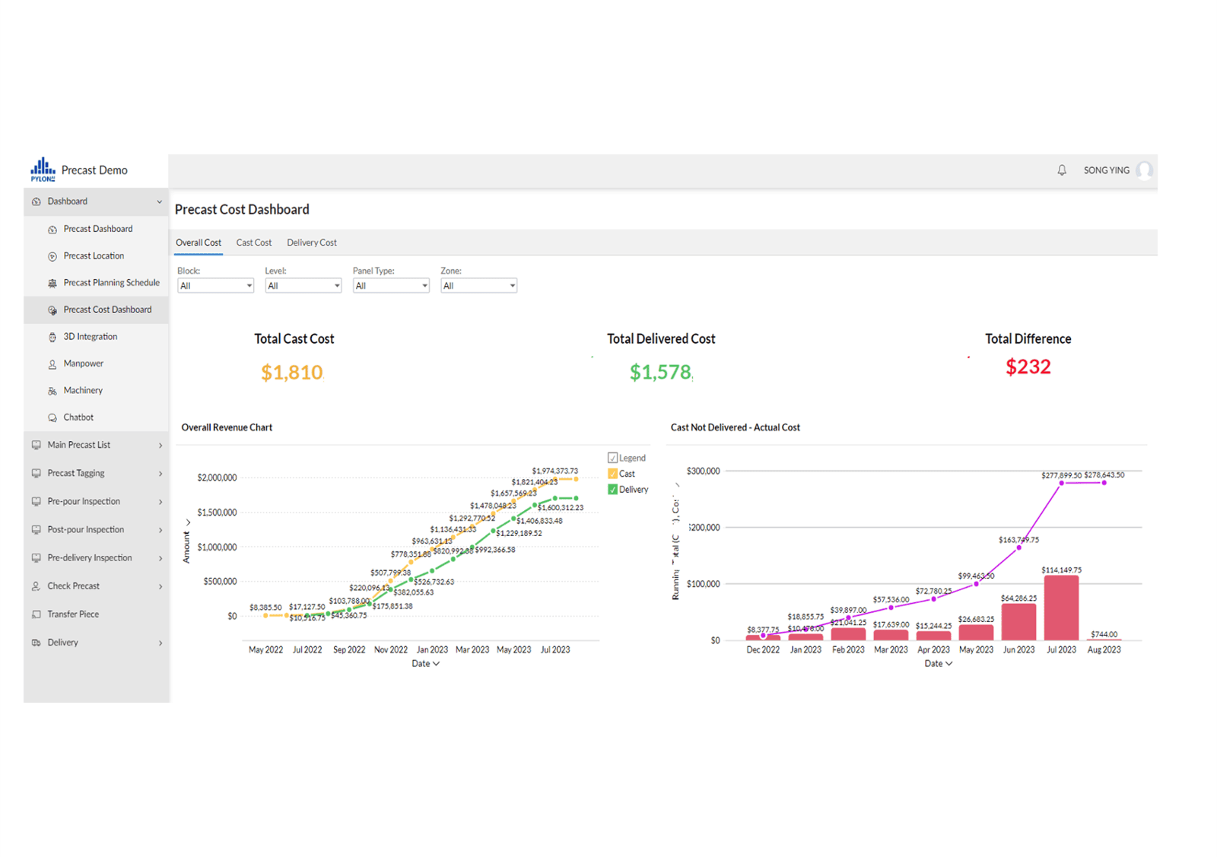Click the Machinery icon
This screenshot has width=1217, height=857.
52,391
